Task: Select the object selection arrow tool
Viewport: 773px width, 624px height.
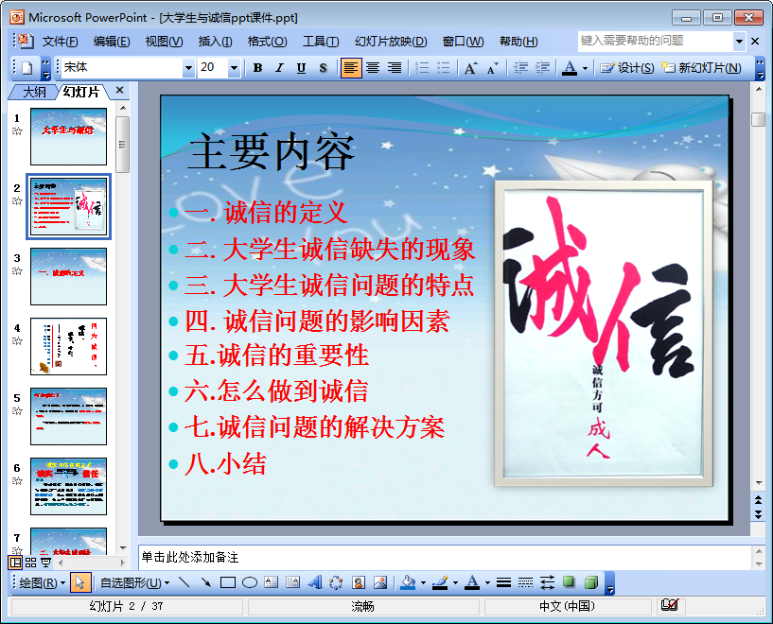Action: click(x=79, y=583)
